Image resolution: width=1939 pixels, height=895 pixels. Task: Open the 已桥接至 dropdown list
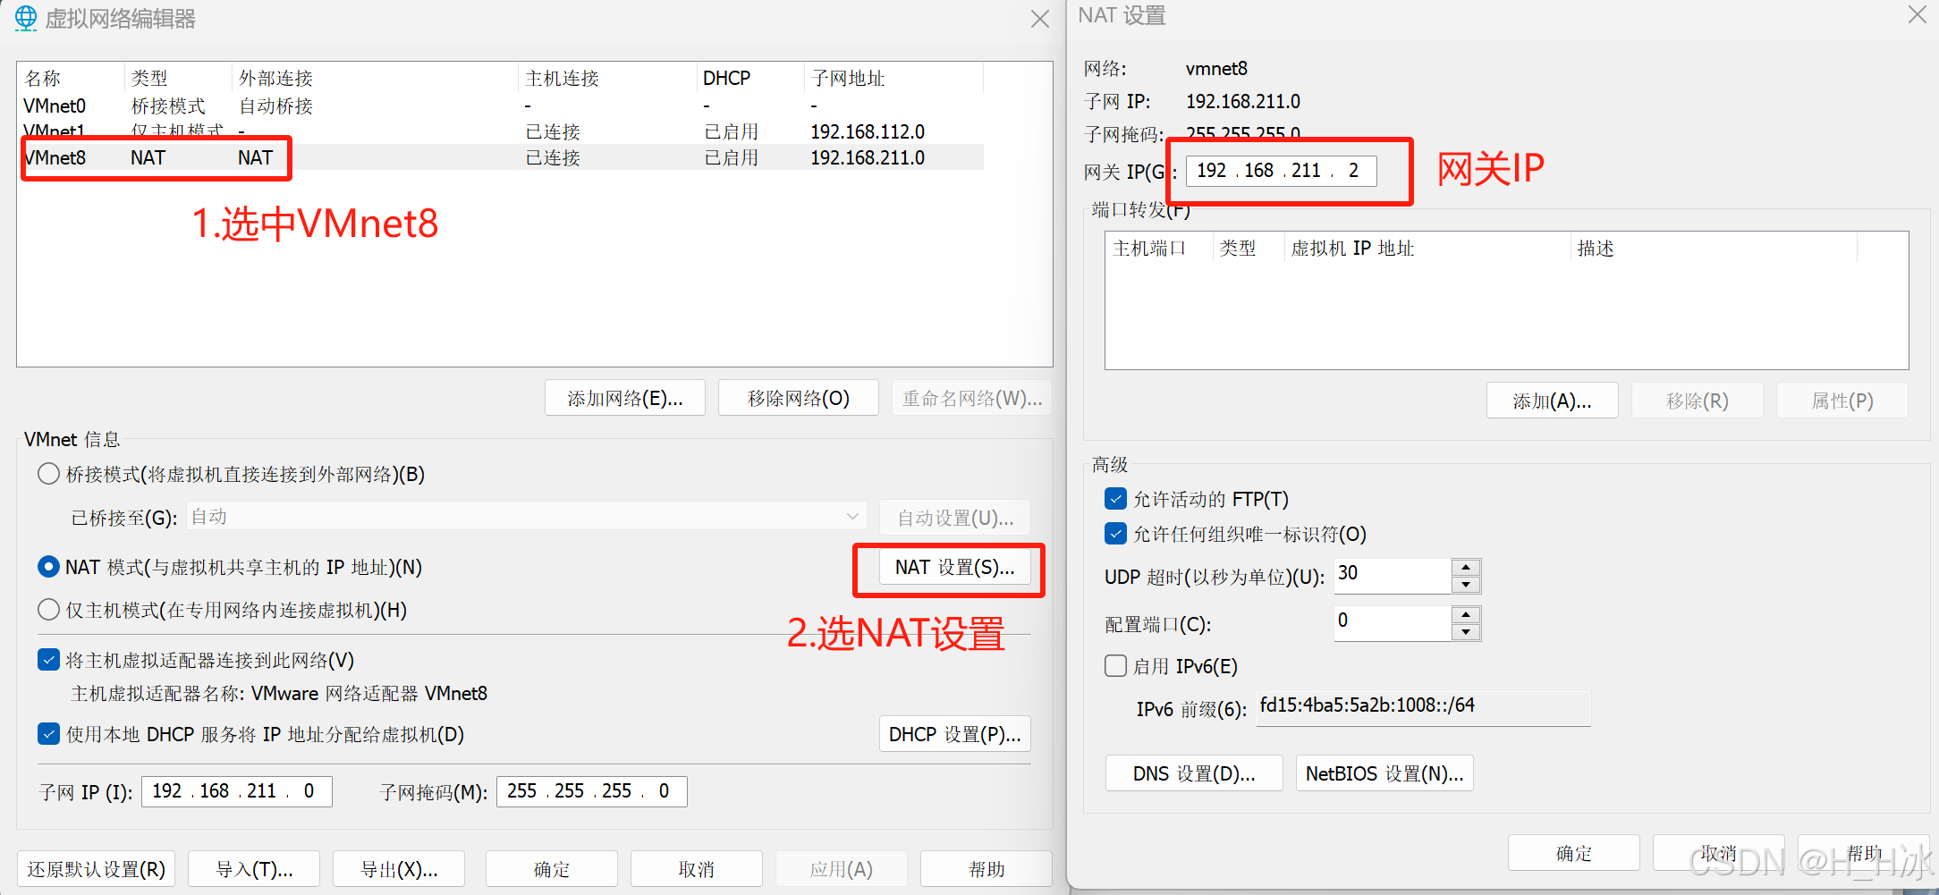point(852,516)
